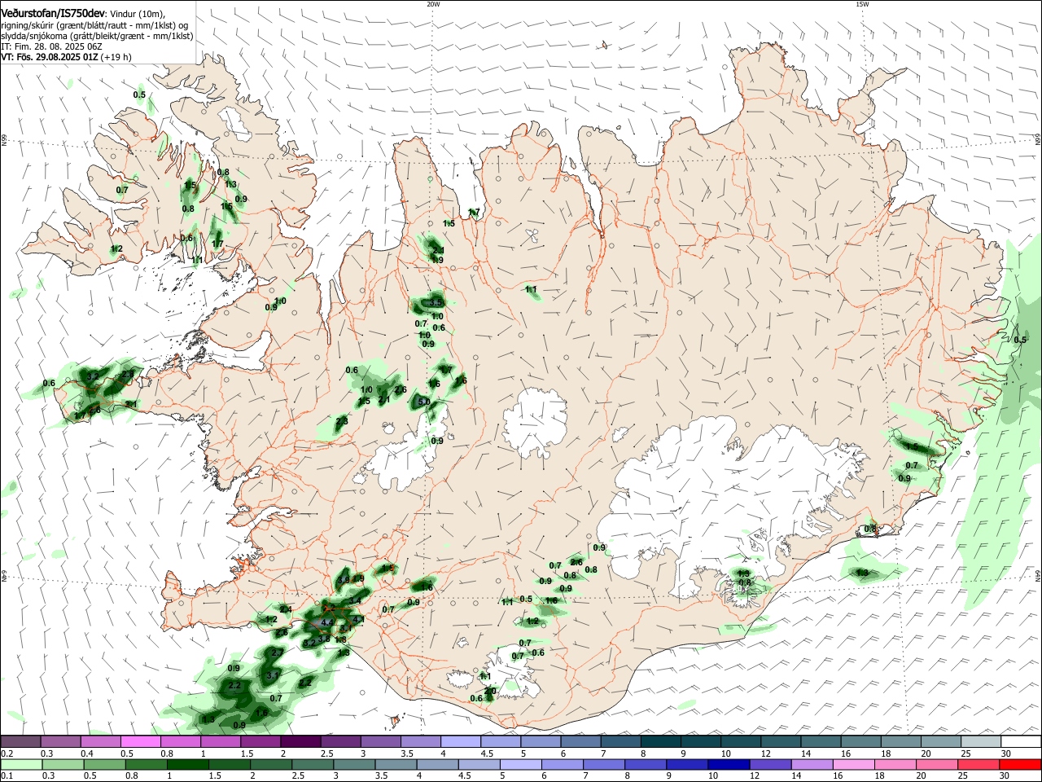Pick the light periwinkle 4 snow legend swatch

coord(461,742)
